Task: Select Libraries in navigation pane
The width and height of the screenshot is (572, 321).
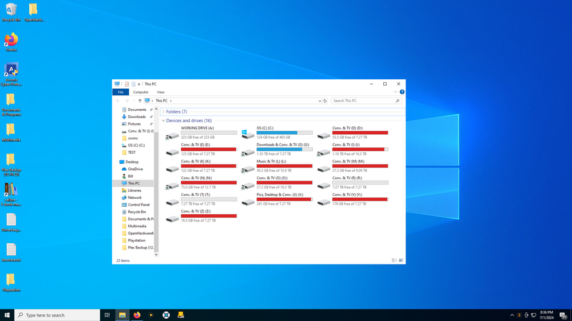Action: (x=134, y=191)
